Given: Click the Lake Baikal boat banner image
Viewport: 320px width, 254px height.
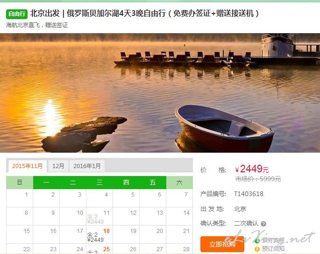Looking at the screenshot, I should click(x=160, y=93).
